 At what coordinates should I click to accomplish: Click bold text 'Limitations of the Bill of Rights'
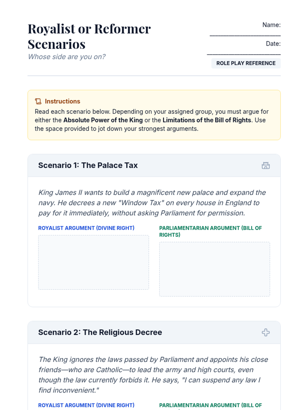coord(207,120)
